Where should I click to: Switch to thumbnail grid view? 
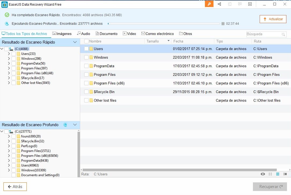click(x=270, y=174)
